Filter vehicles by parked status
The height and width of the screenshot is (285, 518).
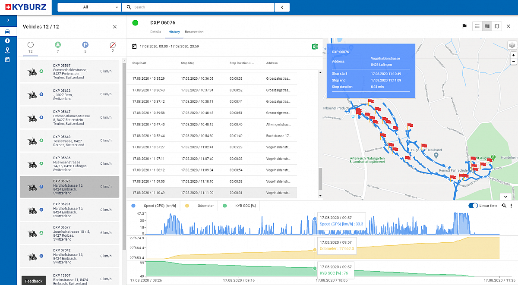coord(85,45)
